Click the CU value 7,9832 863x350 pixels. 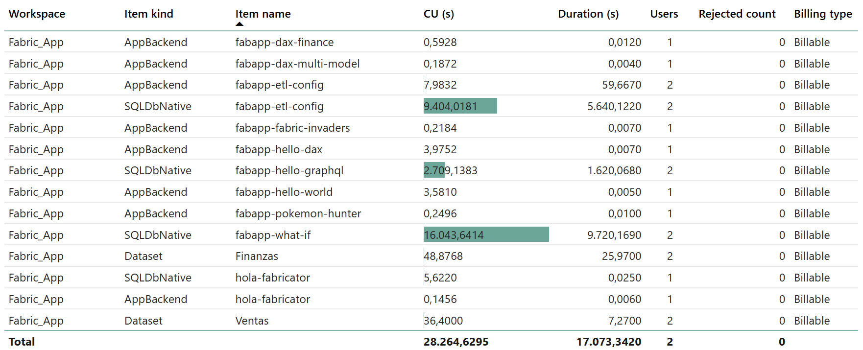point(440,85)
